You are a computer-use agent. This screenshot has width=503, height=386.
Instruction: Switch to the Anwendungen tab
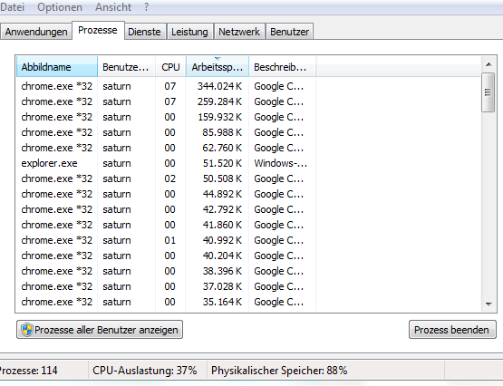tap(36, 32)
